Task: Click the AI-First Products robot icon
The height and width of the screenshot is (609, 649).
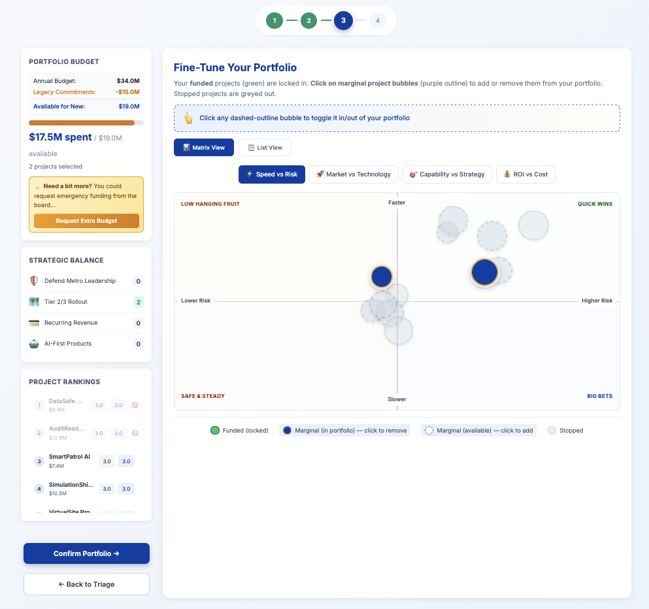Action: point(34,344)
